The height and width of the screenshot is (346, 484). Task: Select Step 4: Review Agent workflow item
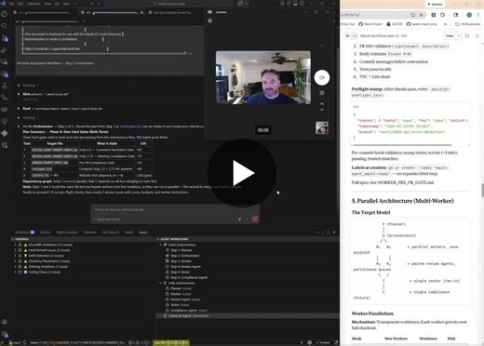(x=185, y=267)
